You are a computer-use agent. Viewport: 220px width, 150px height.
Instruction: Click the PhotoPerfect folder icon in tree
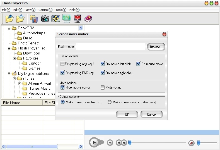14,43
